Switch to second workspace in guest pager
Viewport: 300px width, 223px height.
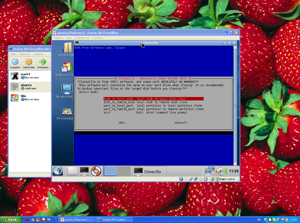tap(124, 171)
